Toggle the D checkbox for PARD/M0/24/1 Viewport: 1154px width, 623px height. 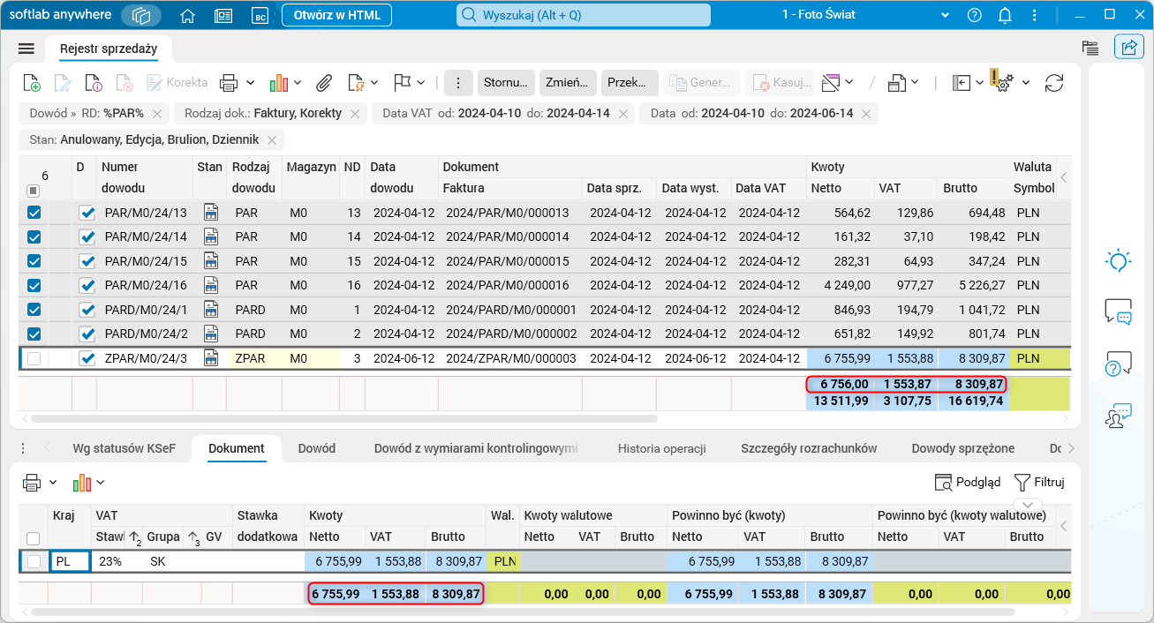[87, 311]
